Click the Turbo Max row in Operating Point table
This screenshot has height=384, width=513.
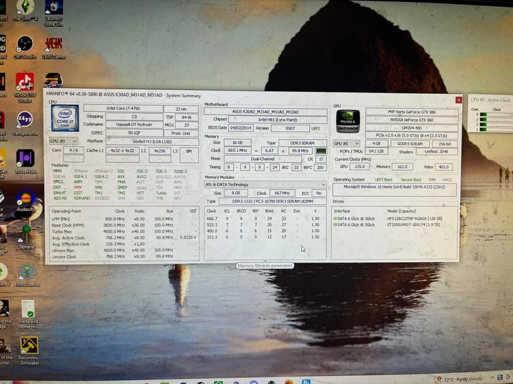124,231
